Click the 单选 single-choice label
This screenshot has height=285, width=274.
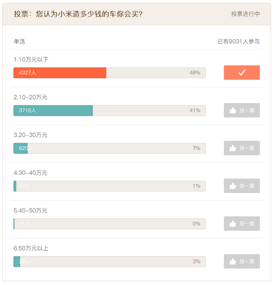coord(19,42)
